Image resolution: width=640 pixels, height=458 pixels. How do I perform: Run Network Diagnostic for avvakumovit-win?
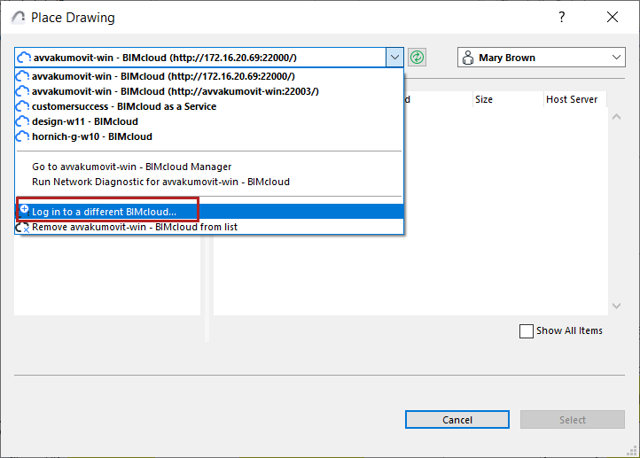pos(209,182)
